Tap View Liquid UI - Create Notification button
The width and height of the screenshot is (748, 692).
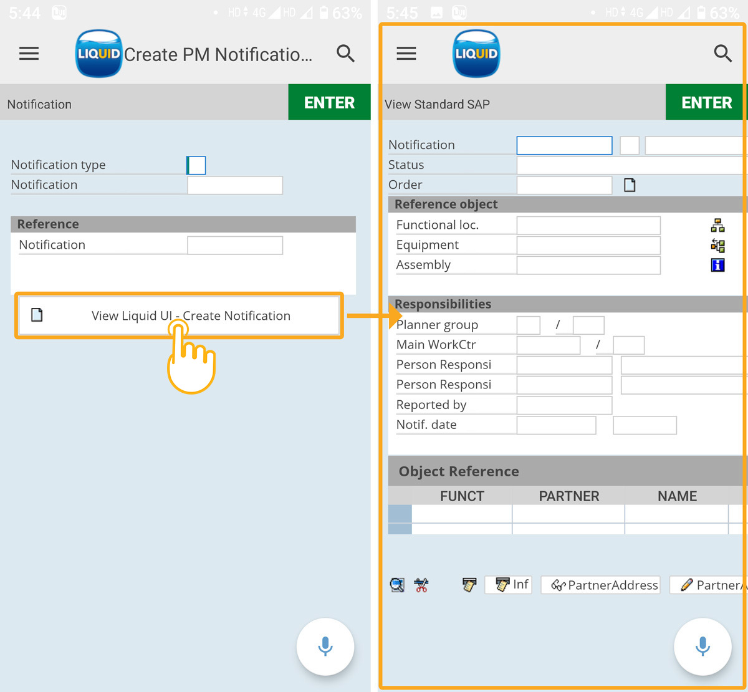pyautogui.click(x=179, y=315)
